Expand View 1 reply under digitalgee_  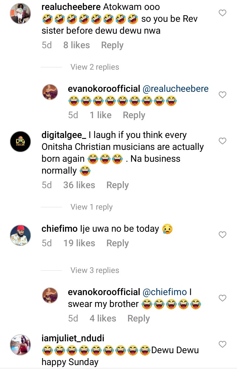click(92, 207)
